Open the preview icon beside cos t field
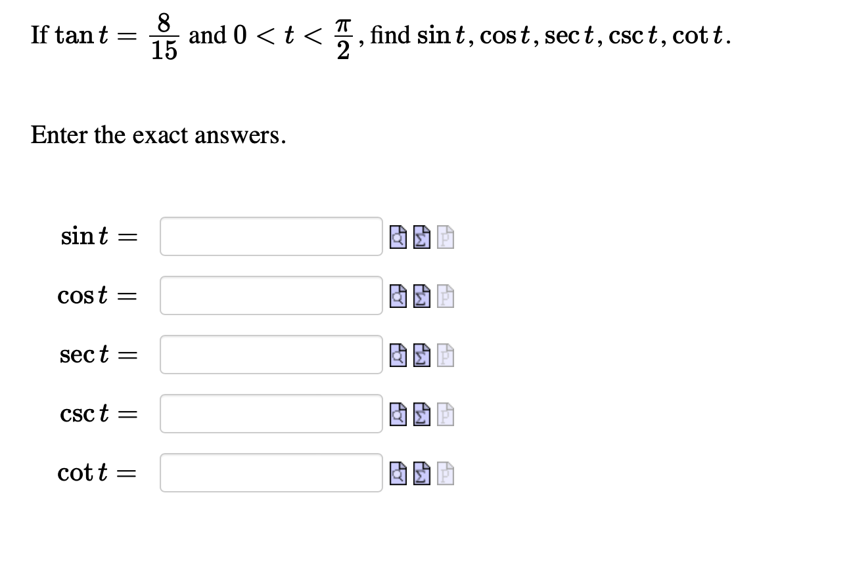The height and width of the screenshot is (564, 851). tap(399, 296)
